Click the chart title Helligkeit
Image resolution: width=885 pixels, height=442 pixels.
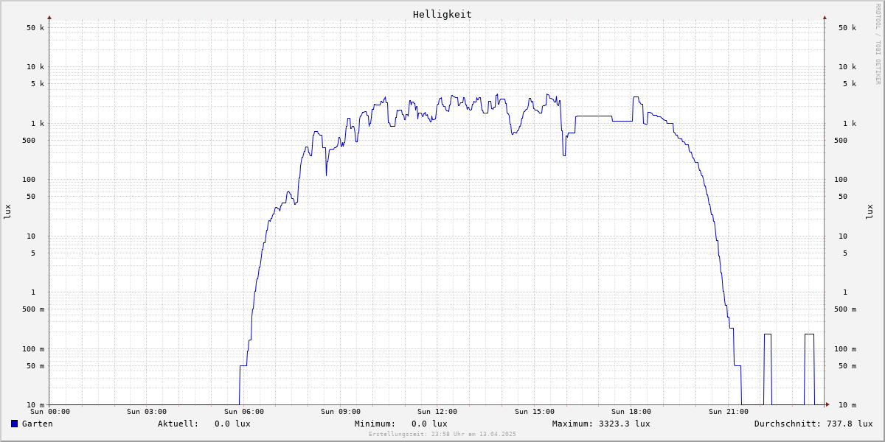pyautogui.click(x=442, y=14)
